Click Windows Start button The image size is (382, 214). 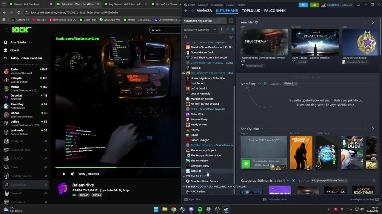(x=156, y=209)
